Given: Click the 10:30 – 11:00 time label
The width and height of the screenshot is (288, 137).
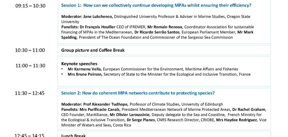Looking at the screenshot, I should click(x=30, y=50).
